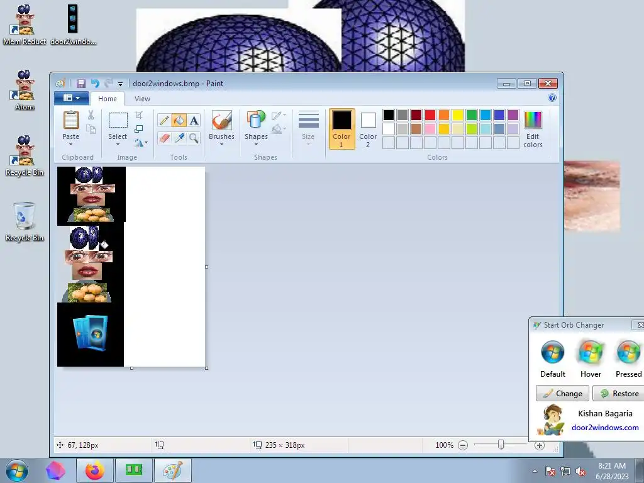
Task: Click the 100% zoom level text
Action: [x=444, y=445]
